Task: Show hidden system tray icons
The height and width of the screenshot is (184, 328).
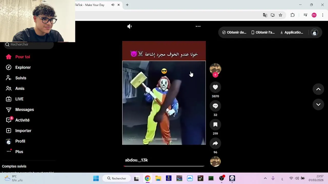Action: coord(265,178)
